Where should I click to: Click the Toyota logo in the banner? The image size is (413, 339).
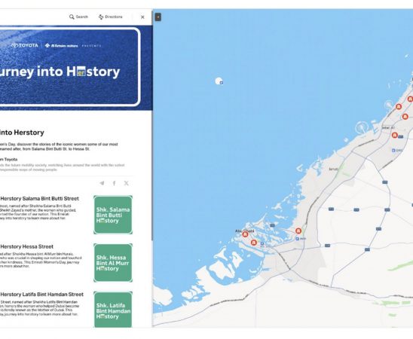pyautogui.click(x=25, y=45)
